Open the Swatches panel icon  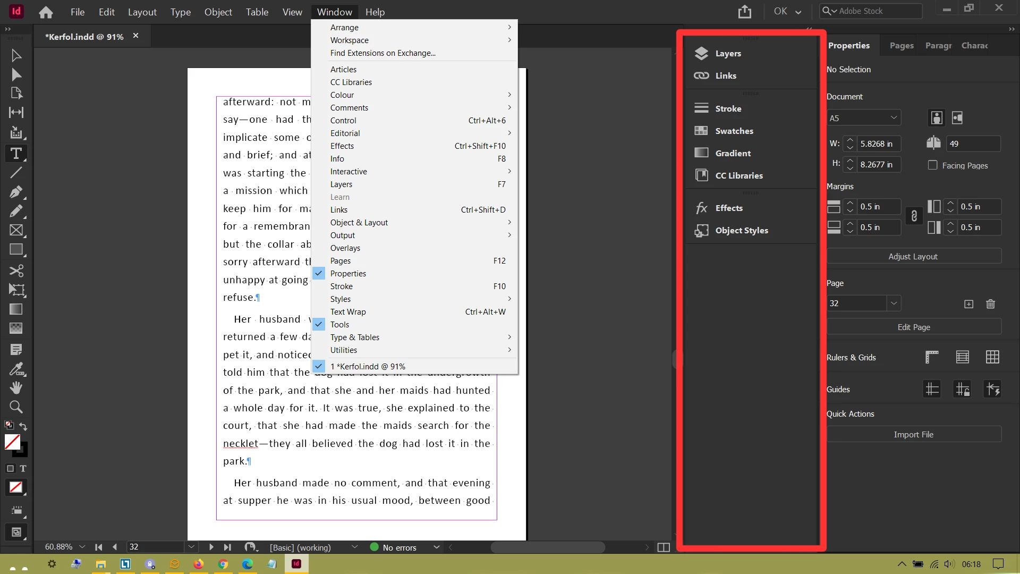(x=701, y=131)
